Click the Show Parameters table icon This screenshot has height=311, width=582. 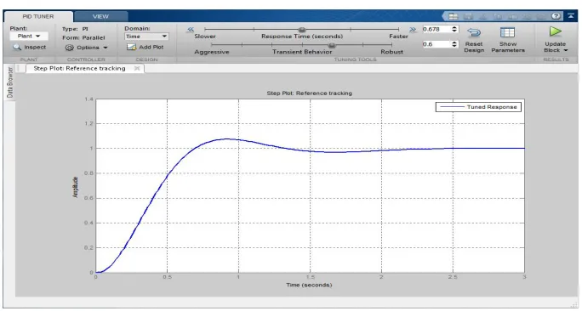point(507,32)
